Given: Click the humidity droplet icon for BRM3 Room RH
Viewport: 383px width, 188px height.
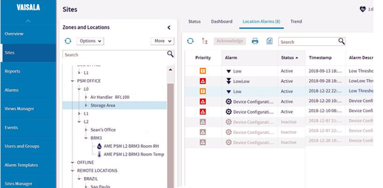Looking at the screenshot, I should click(99, 146).
